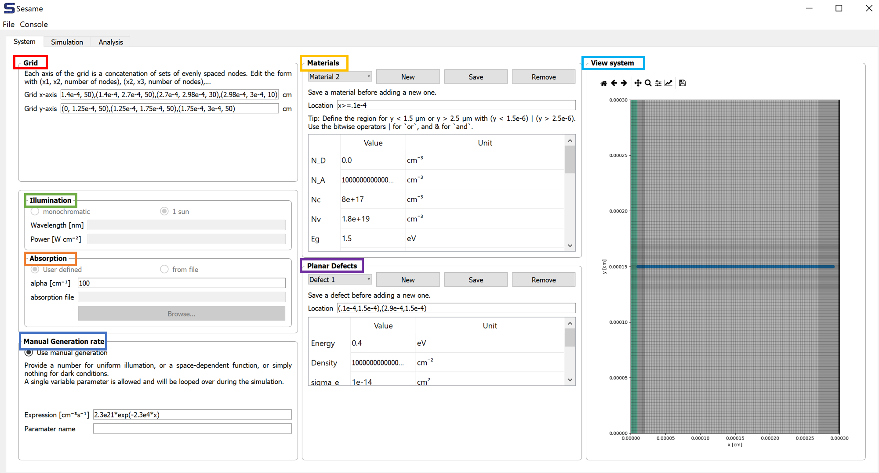The width and height of the screenshot is (879, 473).
Task: Click Save in the Planar Defects section
Action: tap(476, 280)
